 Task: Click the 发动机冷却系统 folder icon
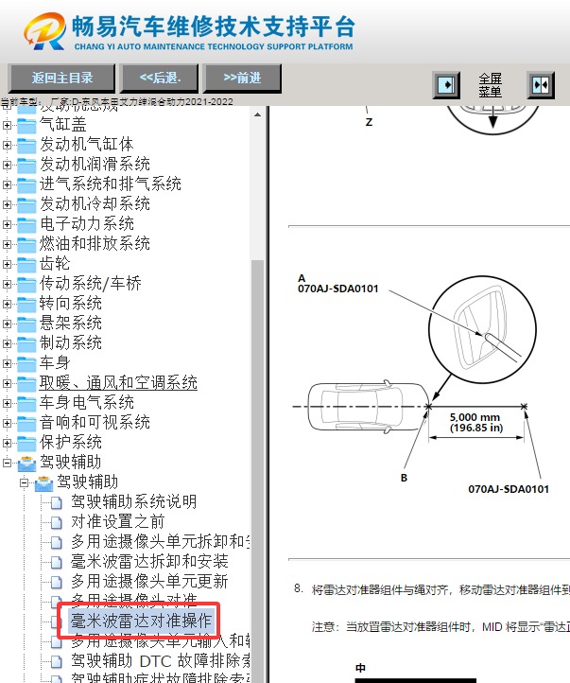click(26, 205)
